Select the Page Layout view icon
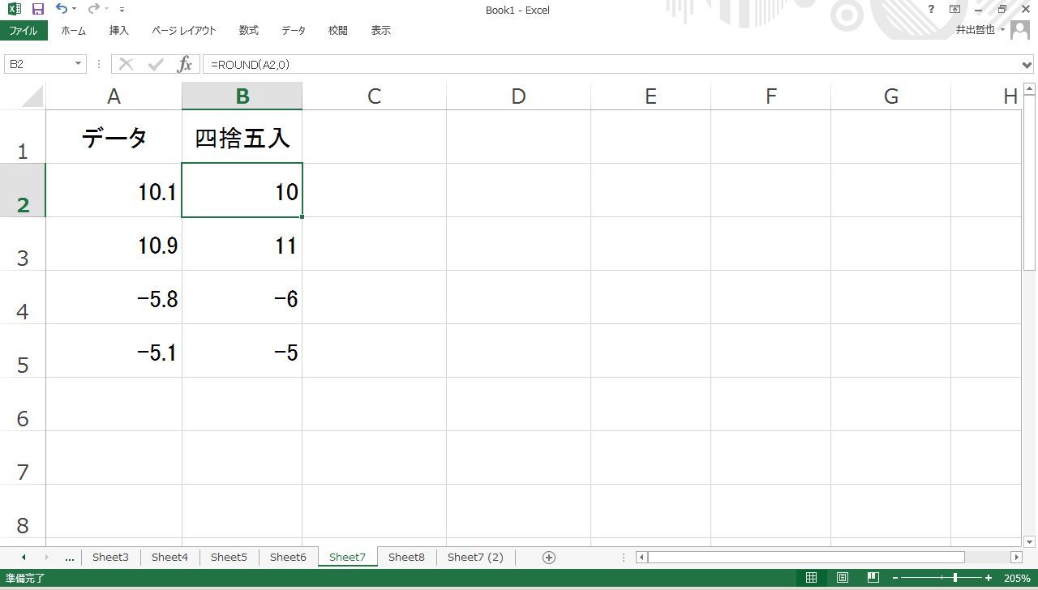Viewport: 1038px width, 590px height. coord(842,577)
